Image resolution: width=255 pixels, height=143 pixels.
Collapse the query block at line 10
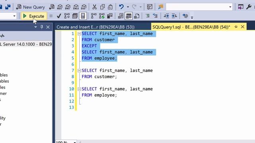79,89
